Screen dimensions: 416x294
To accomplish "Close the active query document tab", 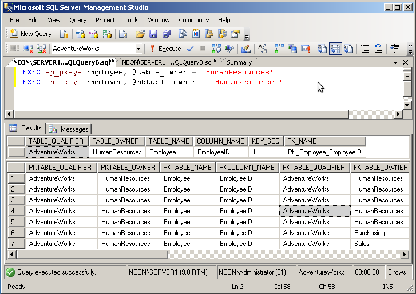I will [405, 62].
